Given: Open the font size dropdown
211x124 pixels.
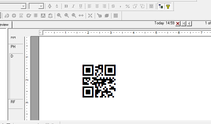Looking at the screenshot, I should (41, 6).
